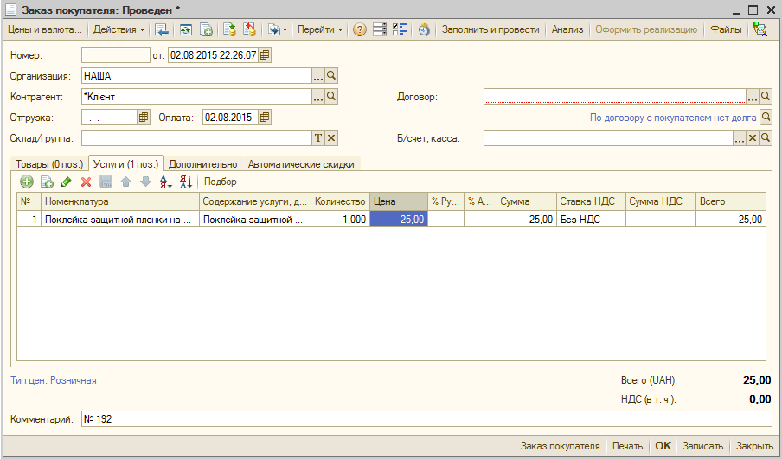Screen dimensions: 782x459
Task: Click the Тип цен: Розничная link
Action: pyautogui.click(x=54, y=380)
